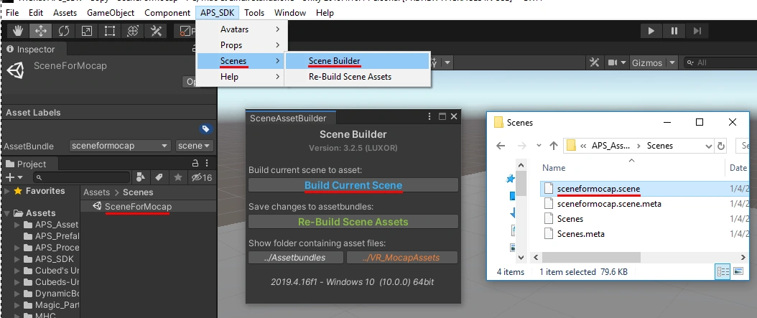Open the scene variant dropdown
Image resolution: width=757 pixels, height=318 pixels.
(x=195, y=146)
